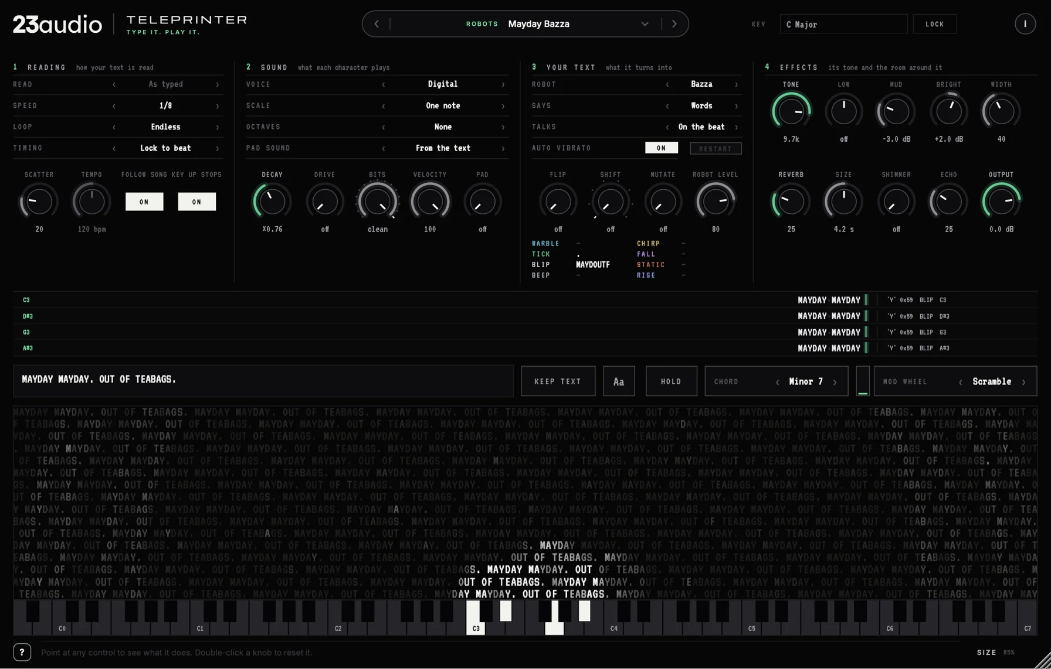
Task: Toggle KEEP TEXT button
Action: [558, 381]
